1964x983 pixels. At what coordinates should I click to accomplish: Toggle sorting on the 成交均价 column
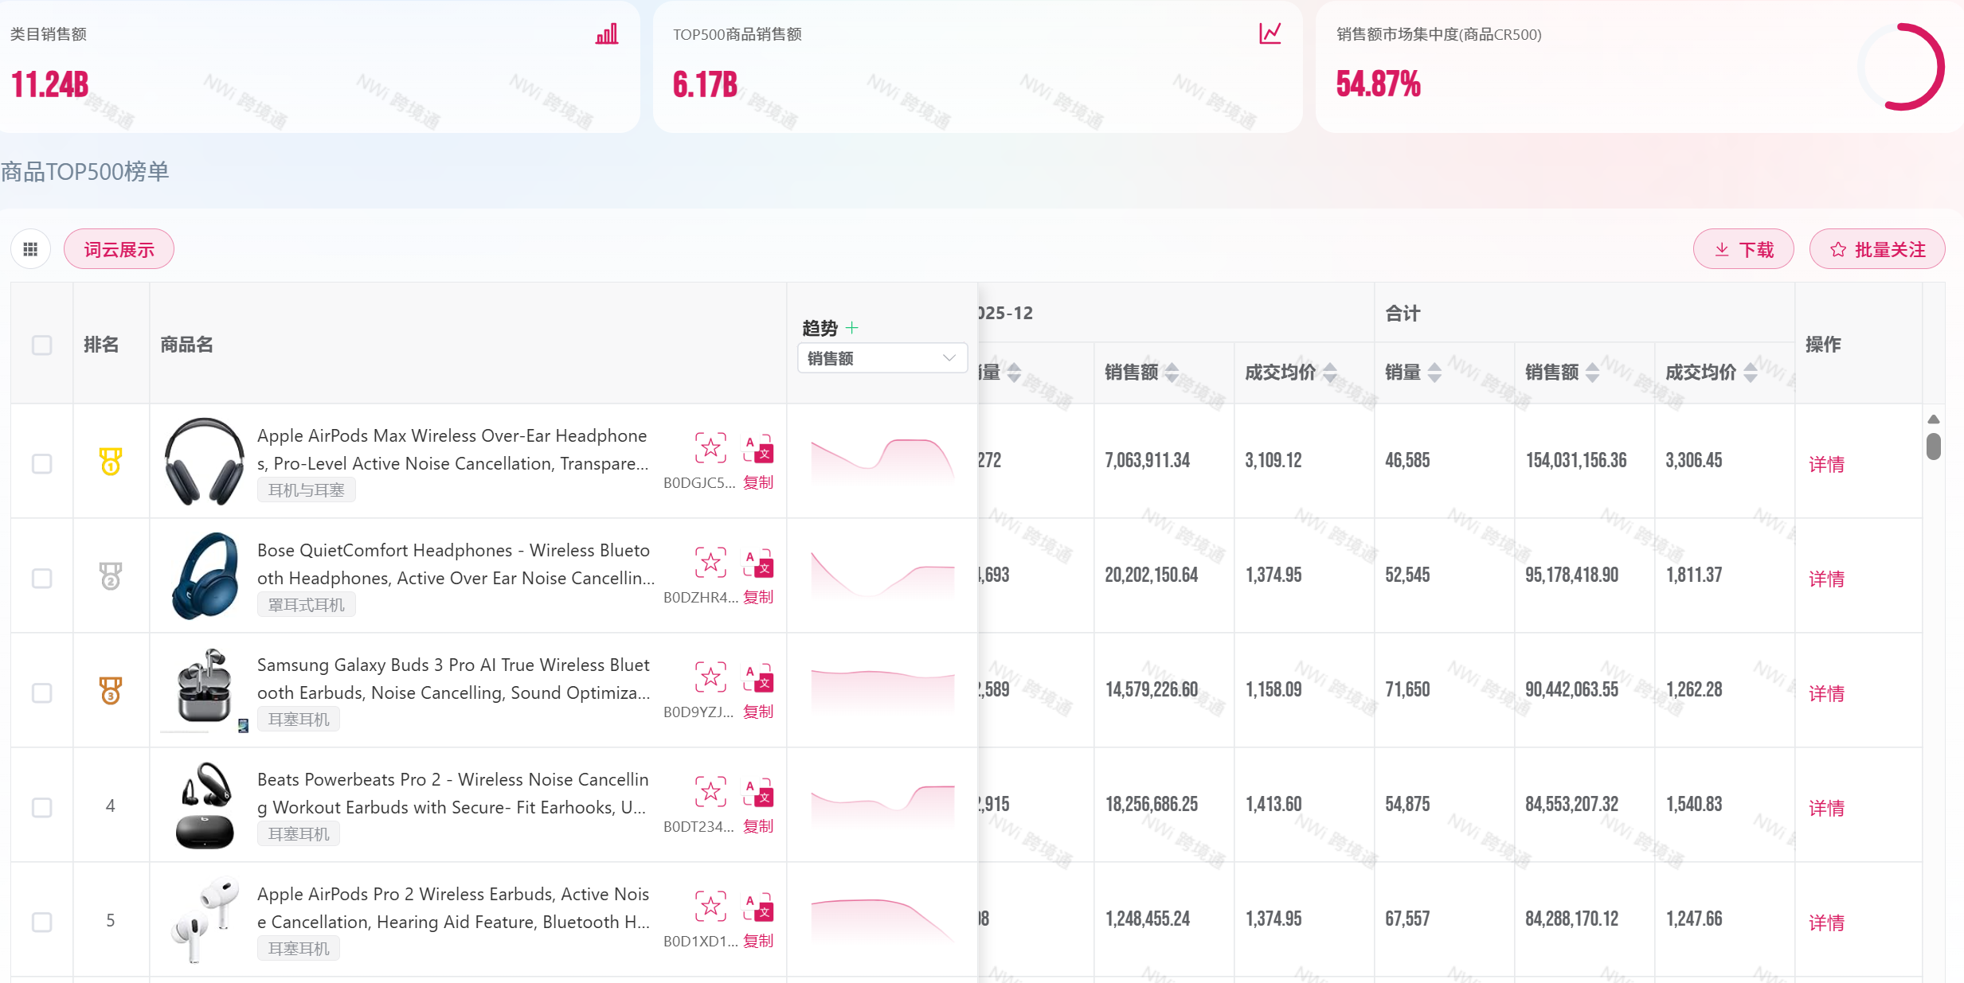(1330, 372)
